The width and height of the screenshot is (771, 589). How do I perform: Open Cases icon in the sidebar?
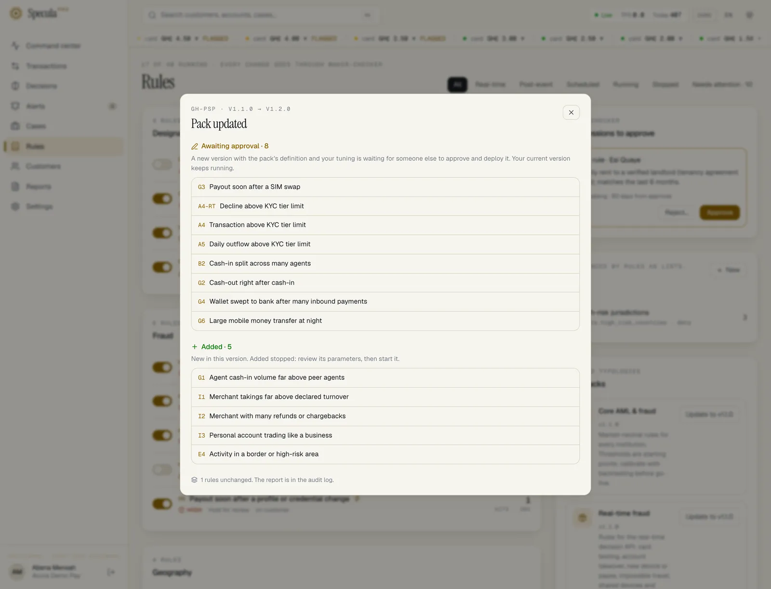tap(15, 126)
